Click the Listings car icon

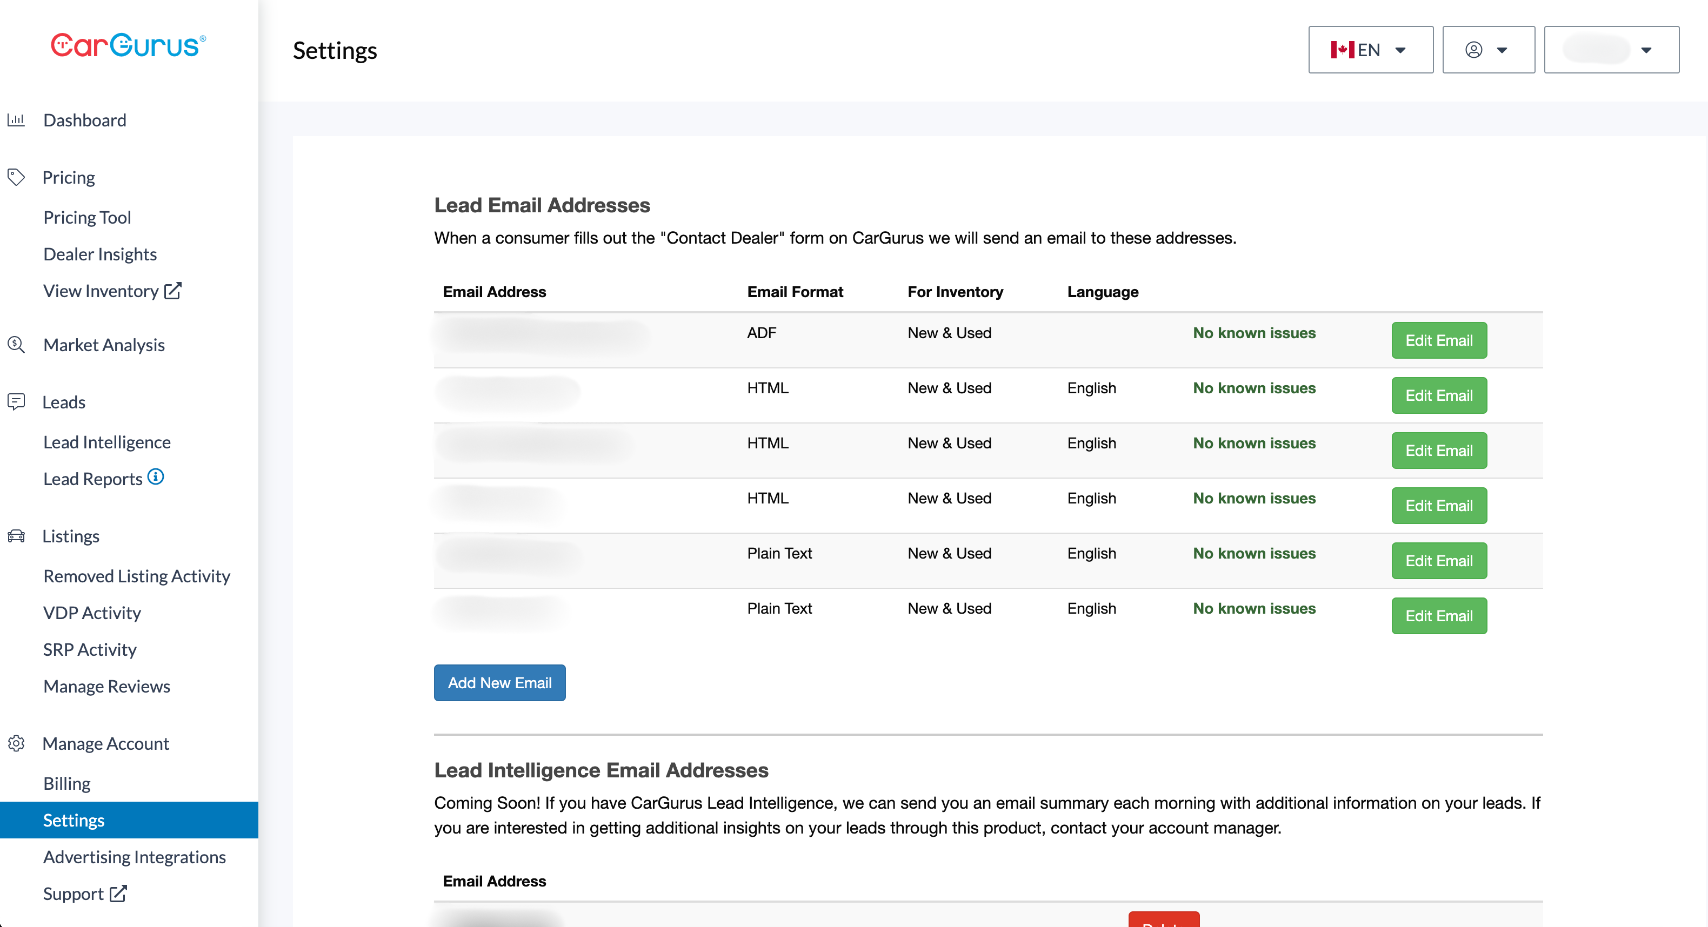pyautogui.click(x=16, y=535)
